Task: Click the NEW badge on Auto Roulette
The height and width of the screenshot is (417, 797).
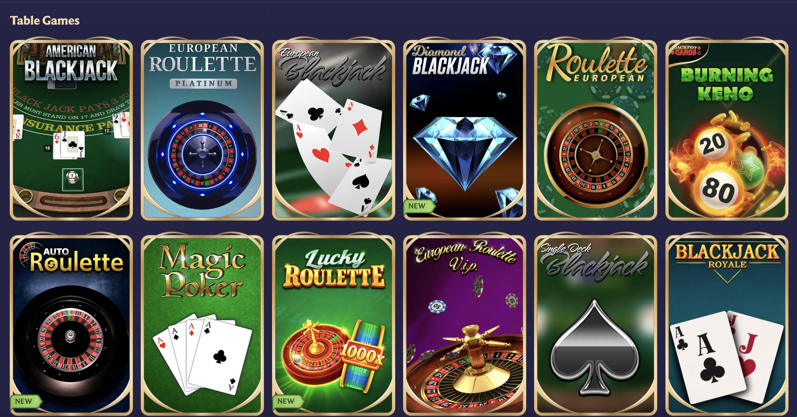Action: click(x=25, y=401)
